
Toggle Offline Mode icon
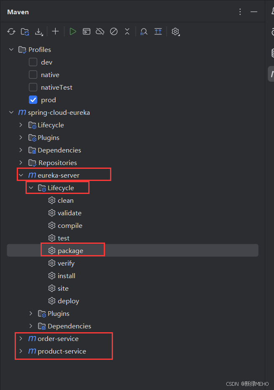tap(100, 31)
